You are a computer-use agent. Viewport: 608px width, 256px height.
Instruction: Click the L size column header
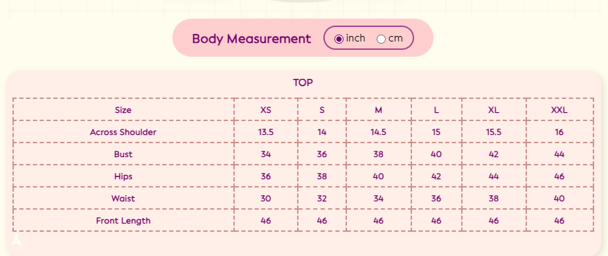(436, 110)
